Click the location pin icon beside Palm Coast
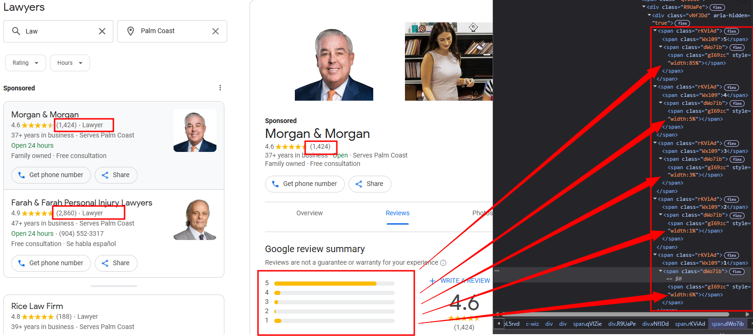753x336 pixels. point(131,31)
